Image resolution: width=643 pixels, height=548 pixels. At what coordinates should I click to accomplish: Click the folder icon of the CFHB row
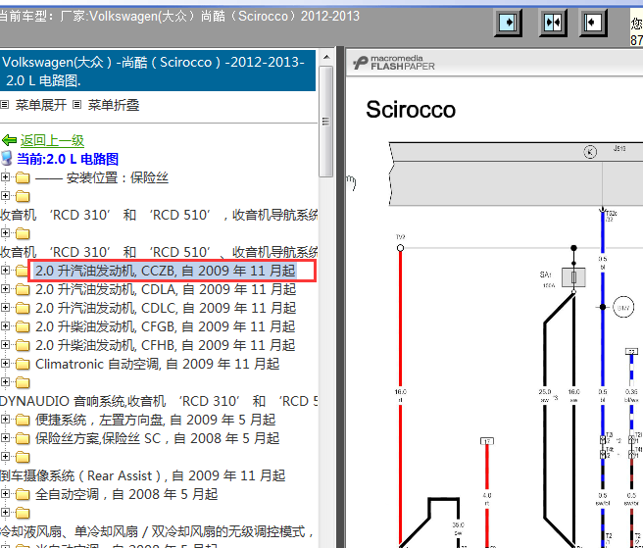(x=23, y=346)
